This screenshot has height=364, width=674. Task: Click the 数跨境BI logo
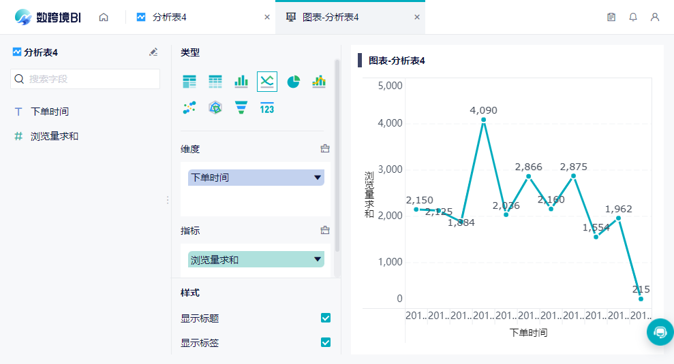pos(48,17)
